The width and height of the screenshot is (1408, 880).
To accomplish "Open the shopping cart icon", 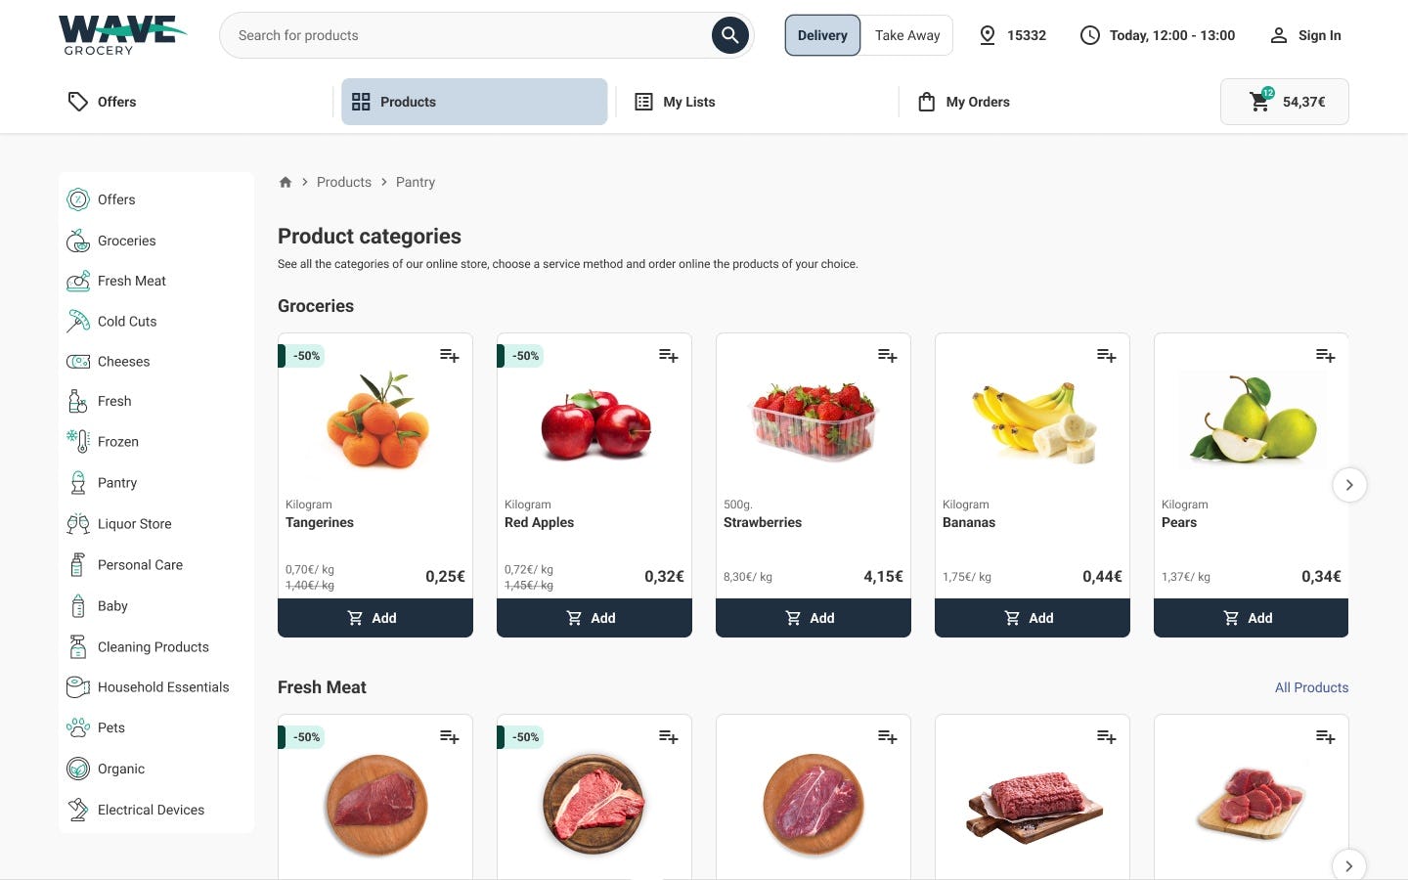I will [x=1259, y=101].
